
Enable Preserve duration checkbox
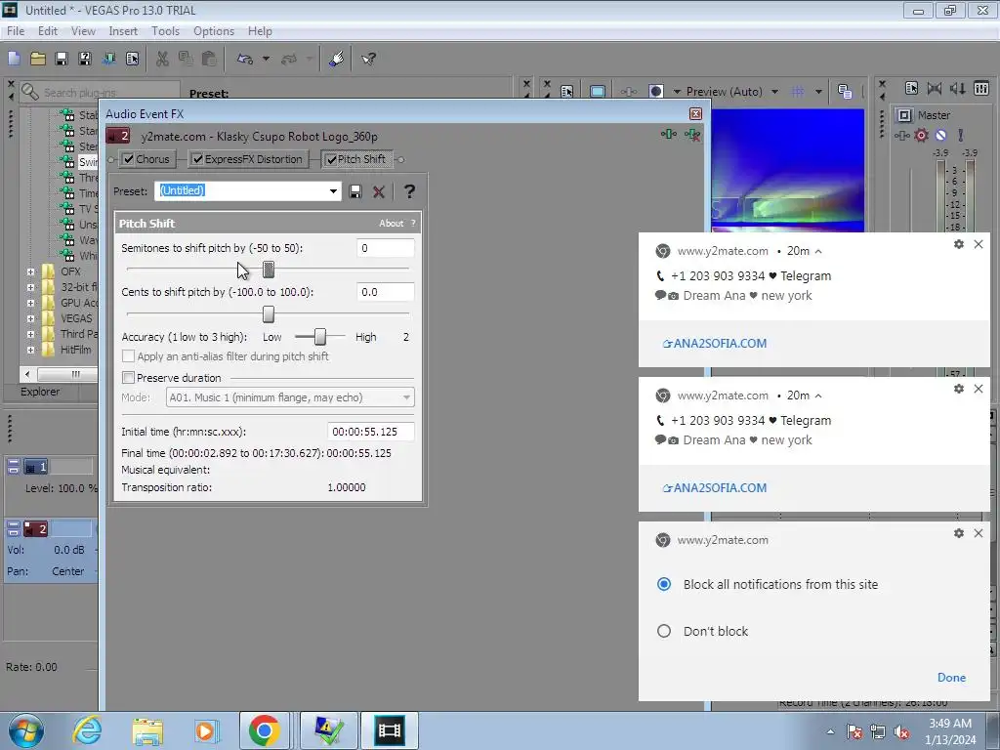(x=128, y=378)
